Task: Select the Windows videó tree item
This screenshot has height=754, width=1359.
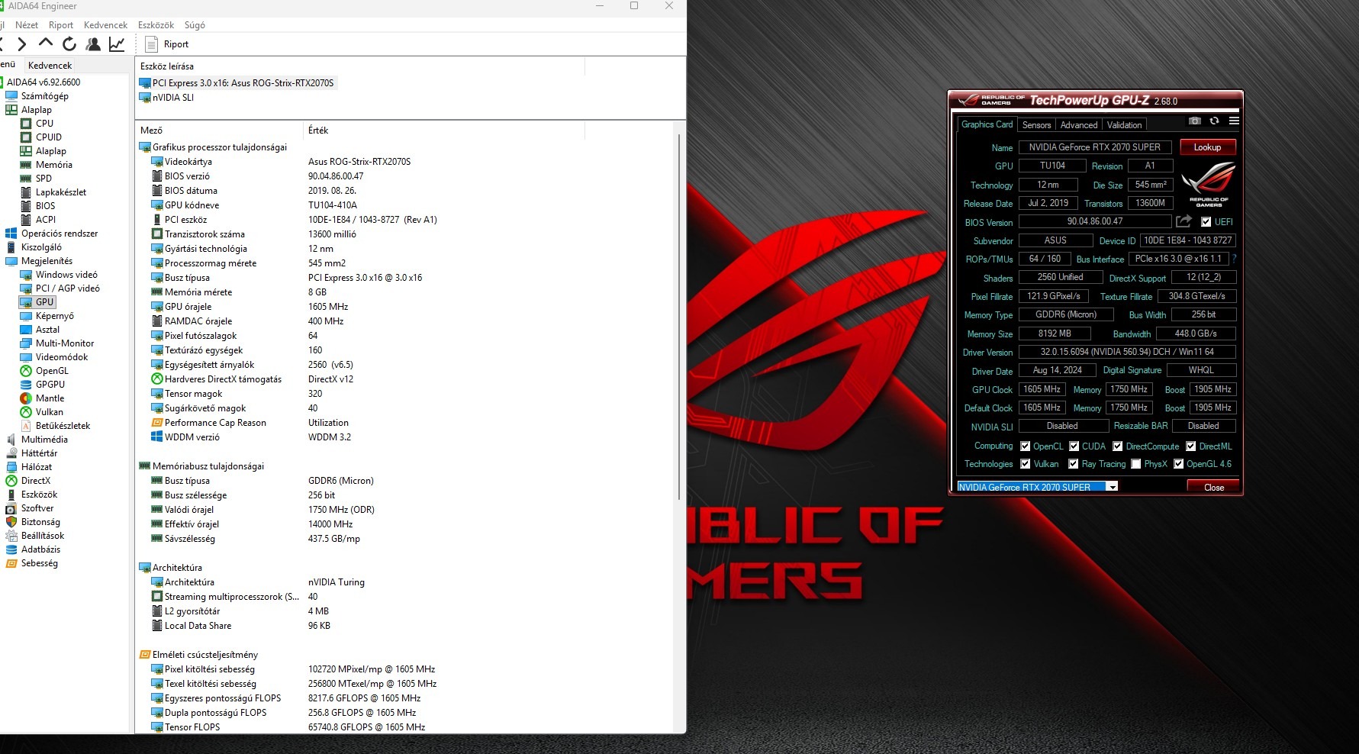Action: (x=66, y=275)
